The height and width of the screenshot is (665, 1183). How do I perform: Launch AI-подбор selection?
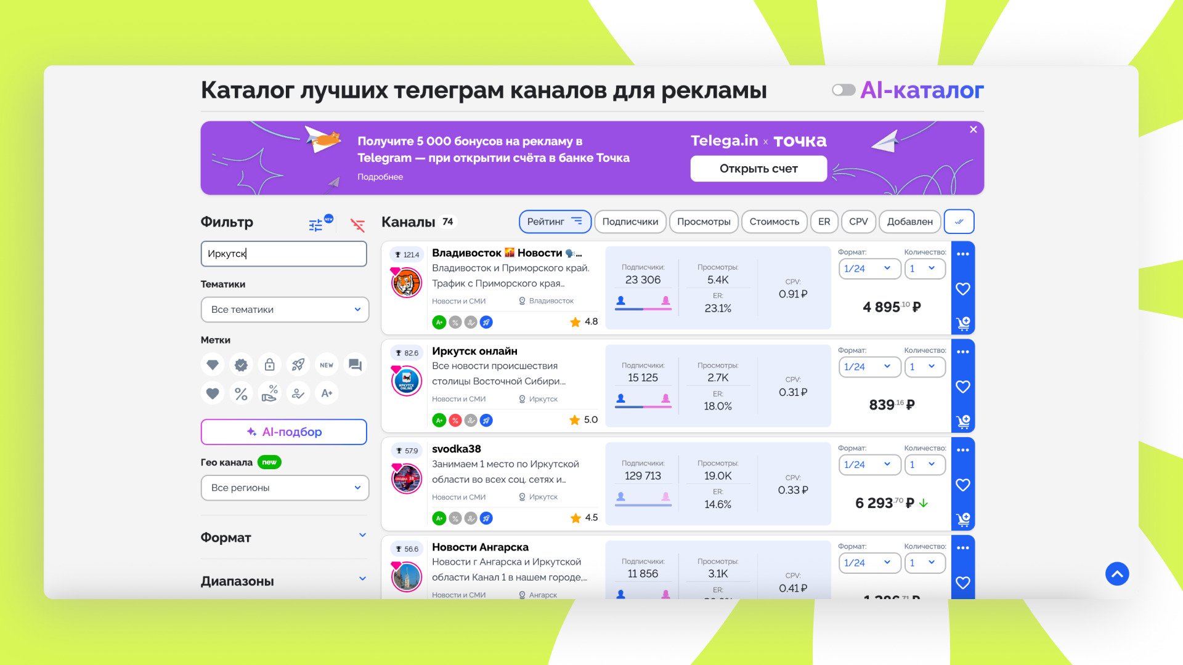point(283,432)
